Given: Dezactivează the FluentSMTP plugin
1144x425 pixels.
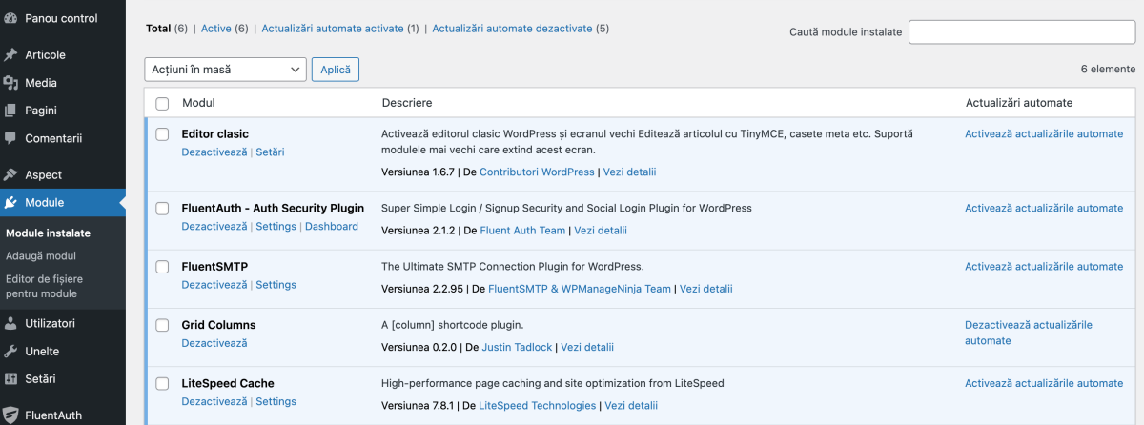Looking at the screenshot, I should pos(214,284).
